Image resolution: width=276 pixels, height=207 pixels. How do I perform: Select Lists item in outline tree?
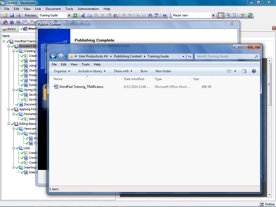click(27, 148)
